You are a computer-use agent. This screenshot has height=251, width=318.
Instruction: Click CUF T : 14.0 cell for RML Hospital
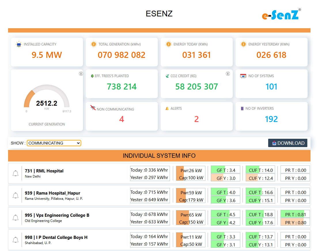pos(260,170)
